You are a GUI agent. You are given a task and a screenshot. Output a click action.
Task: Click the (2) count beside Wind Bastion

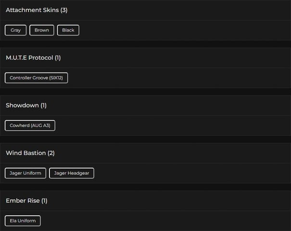pyautogui.click(x=51, y=153)
